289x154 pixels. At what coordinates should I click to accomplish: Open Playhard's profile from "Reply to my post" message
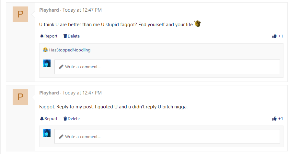tap(49, 93)
